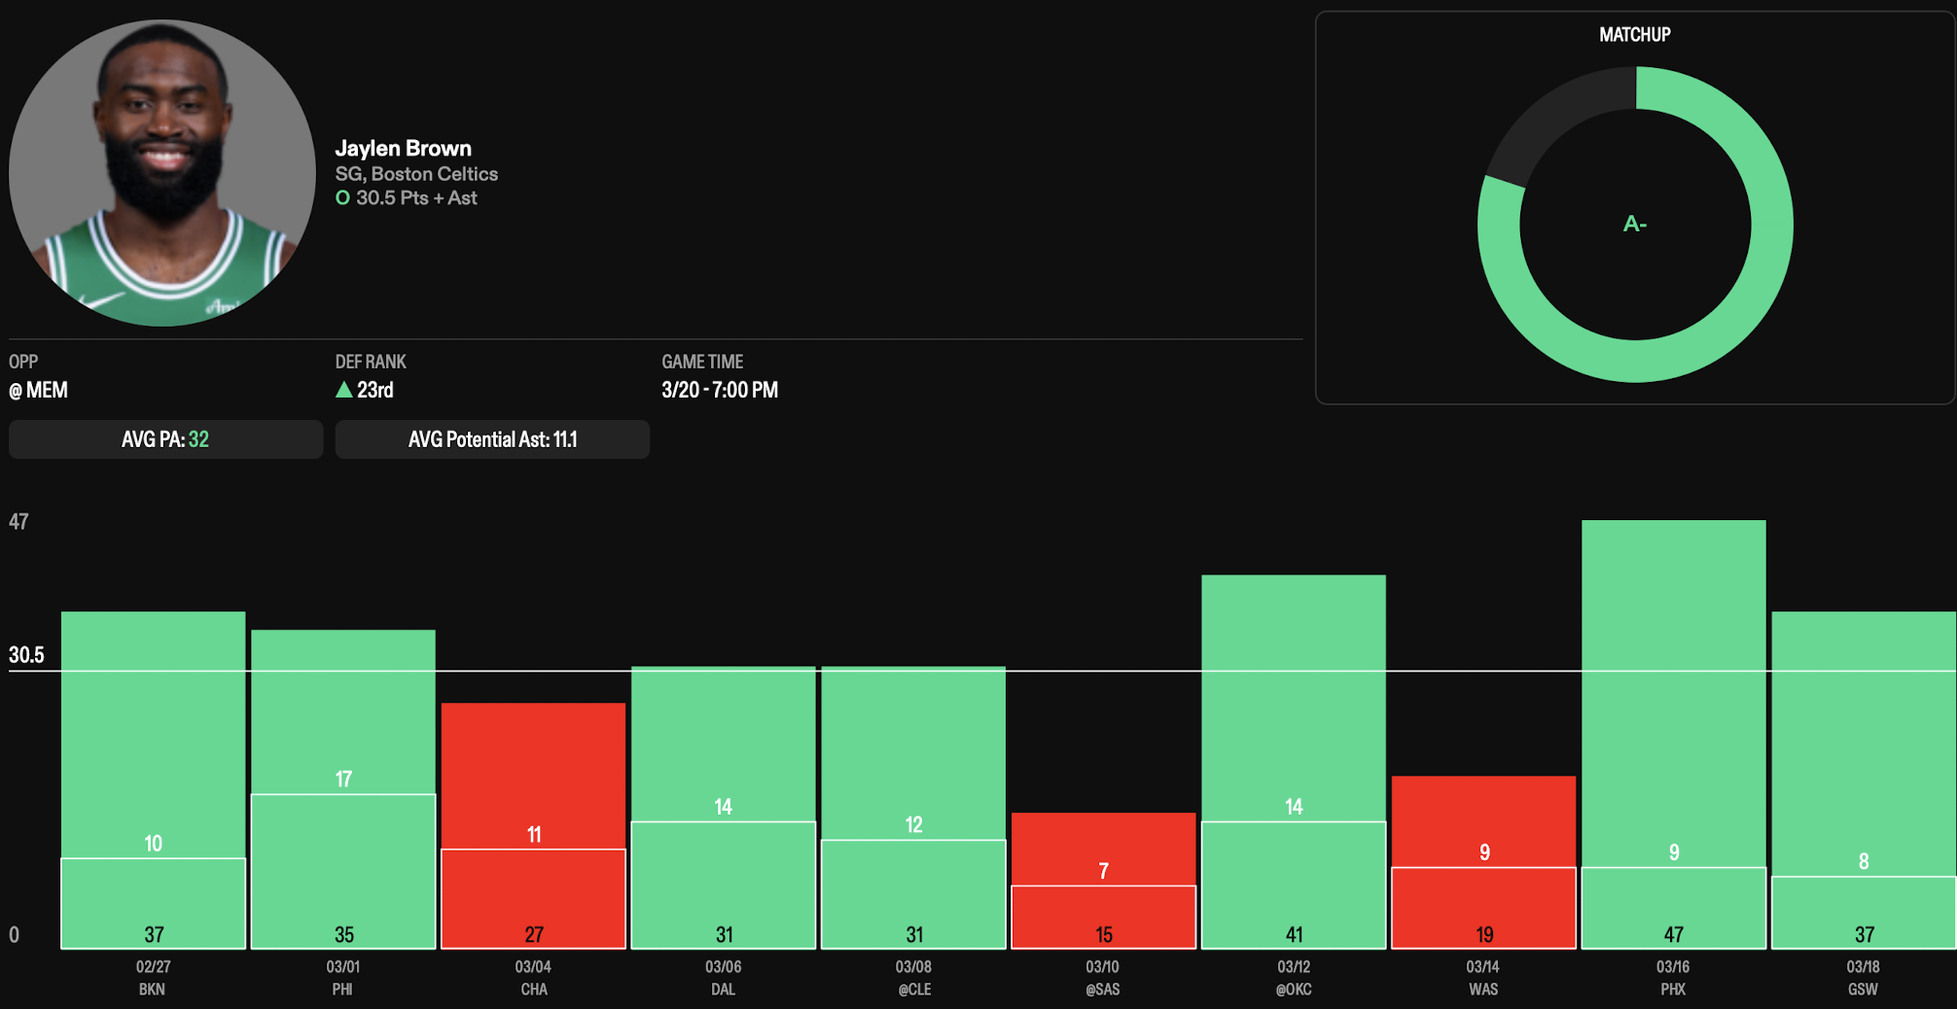This screenshot has height=1009, width=1957.
Task: Click the 30.5 threshold line label
Action: tap(26, 655)
